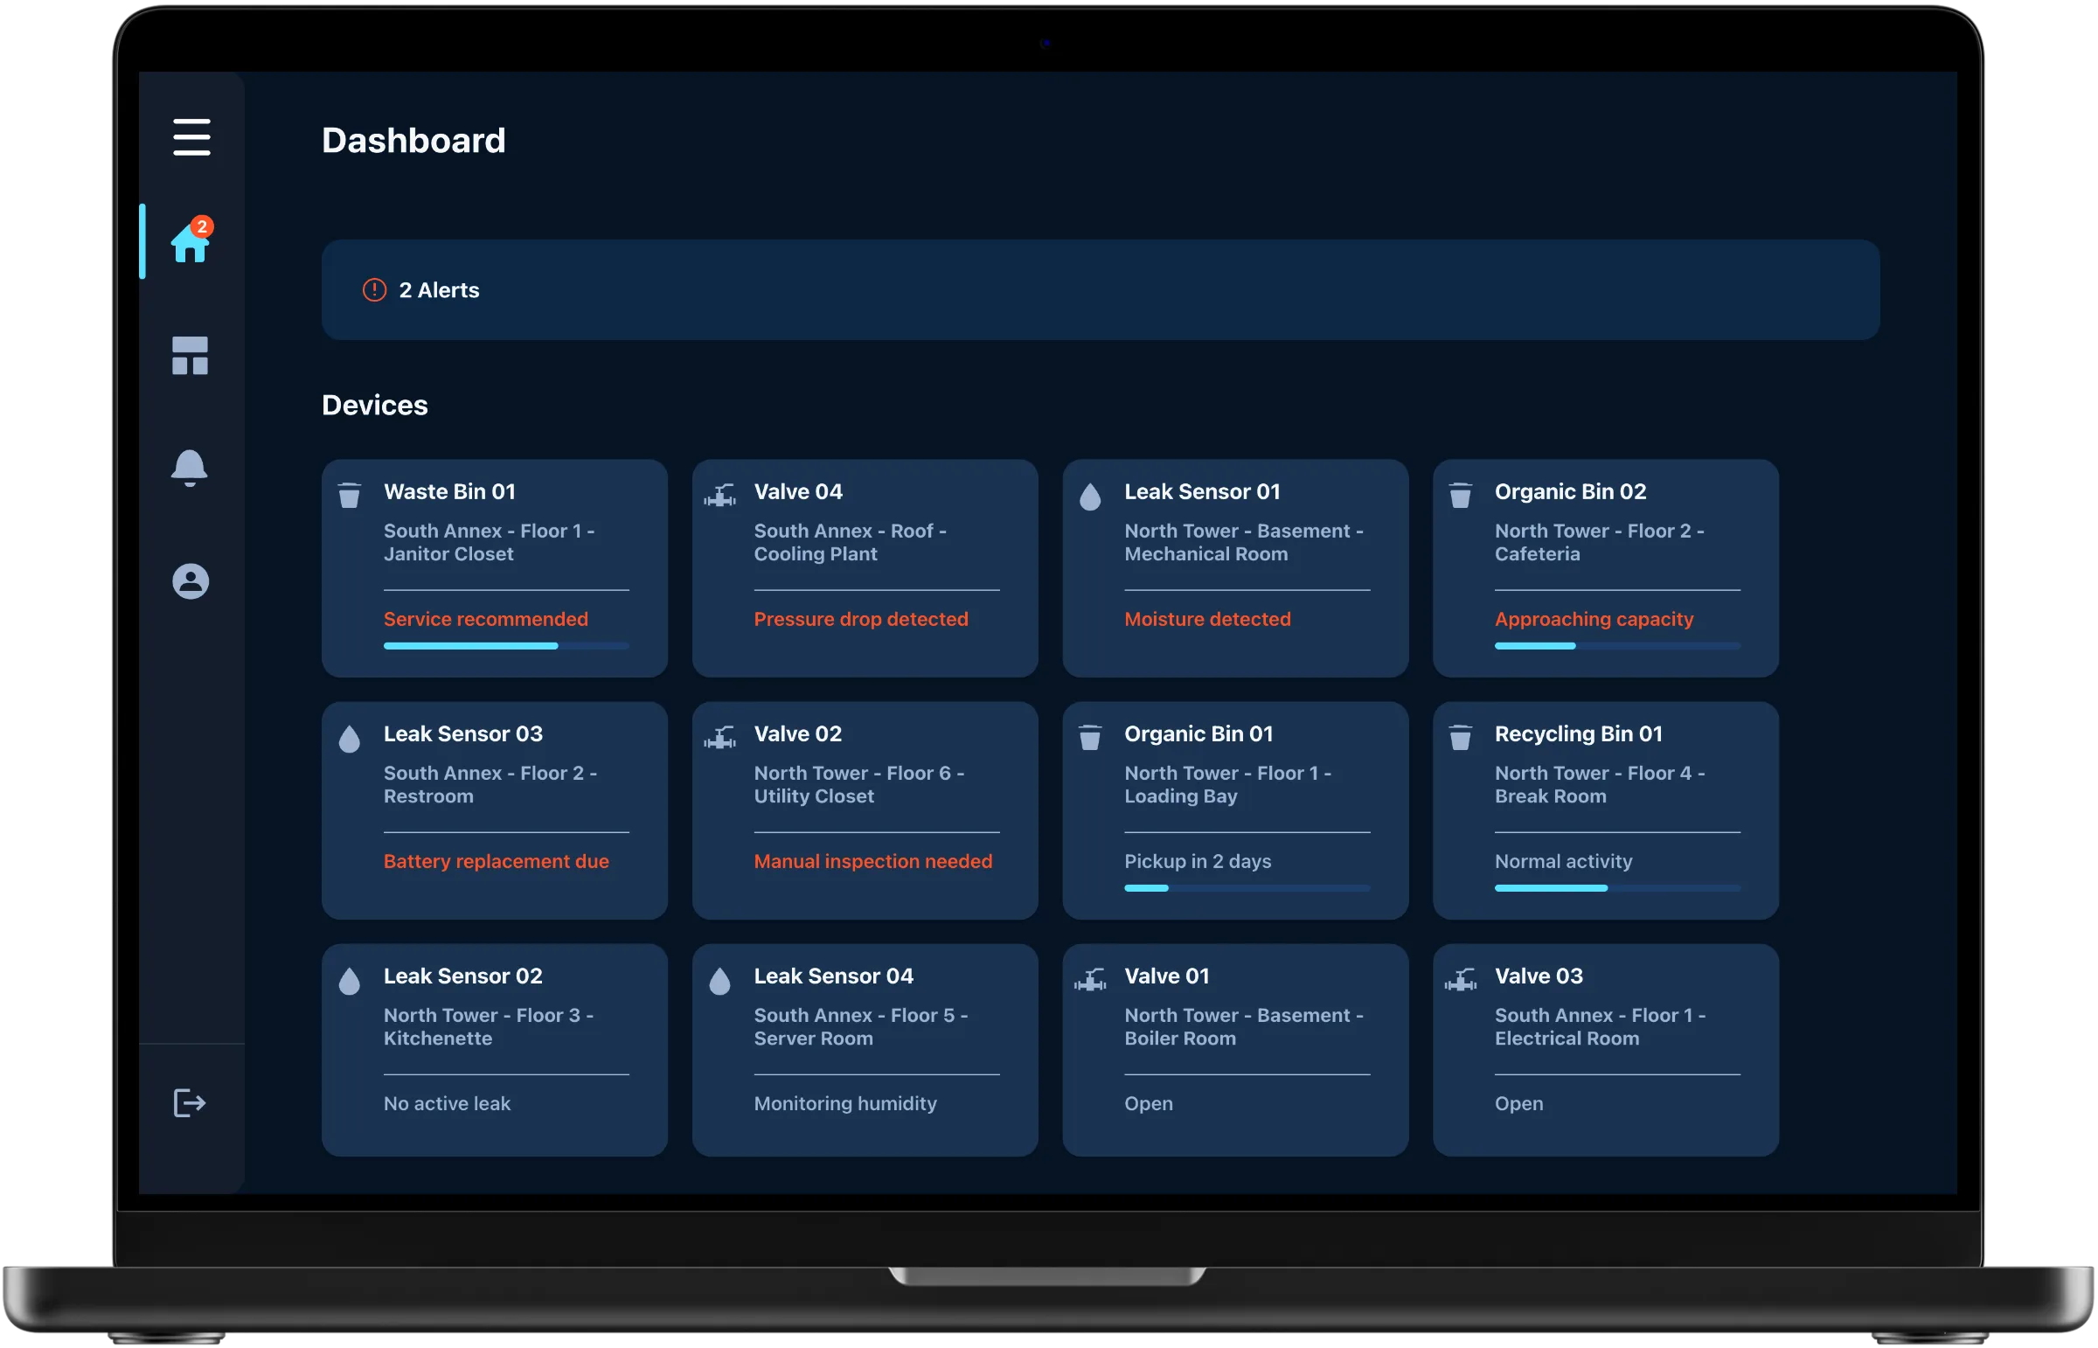Click the Leak Sensor 01 droplet icon
The width and height of the screenshot is (2098, 1348).
(1091, 497)
